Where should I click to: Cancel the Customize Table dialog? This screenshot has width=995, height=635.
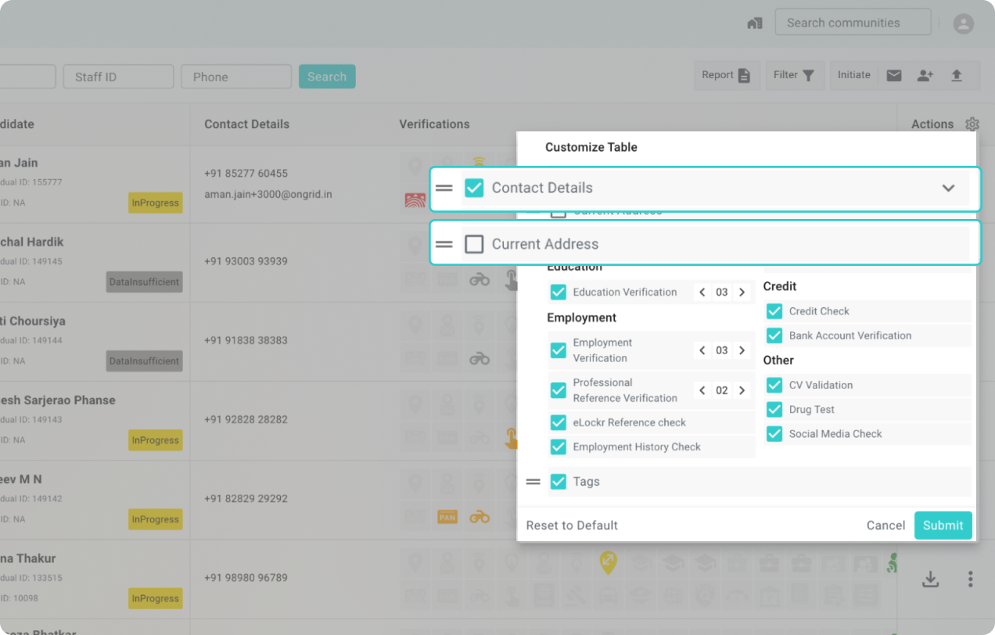tap(885, 526)
